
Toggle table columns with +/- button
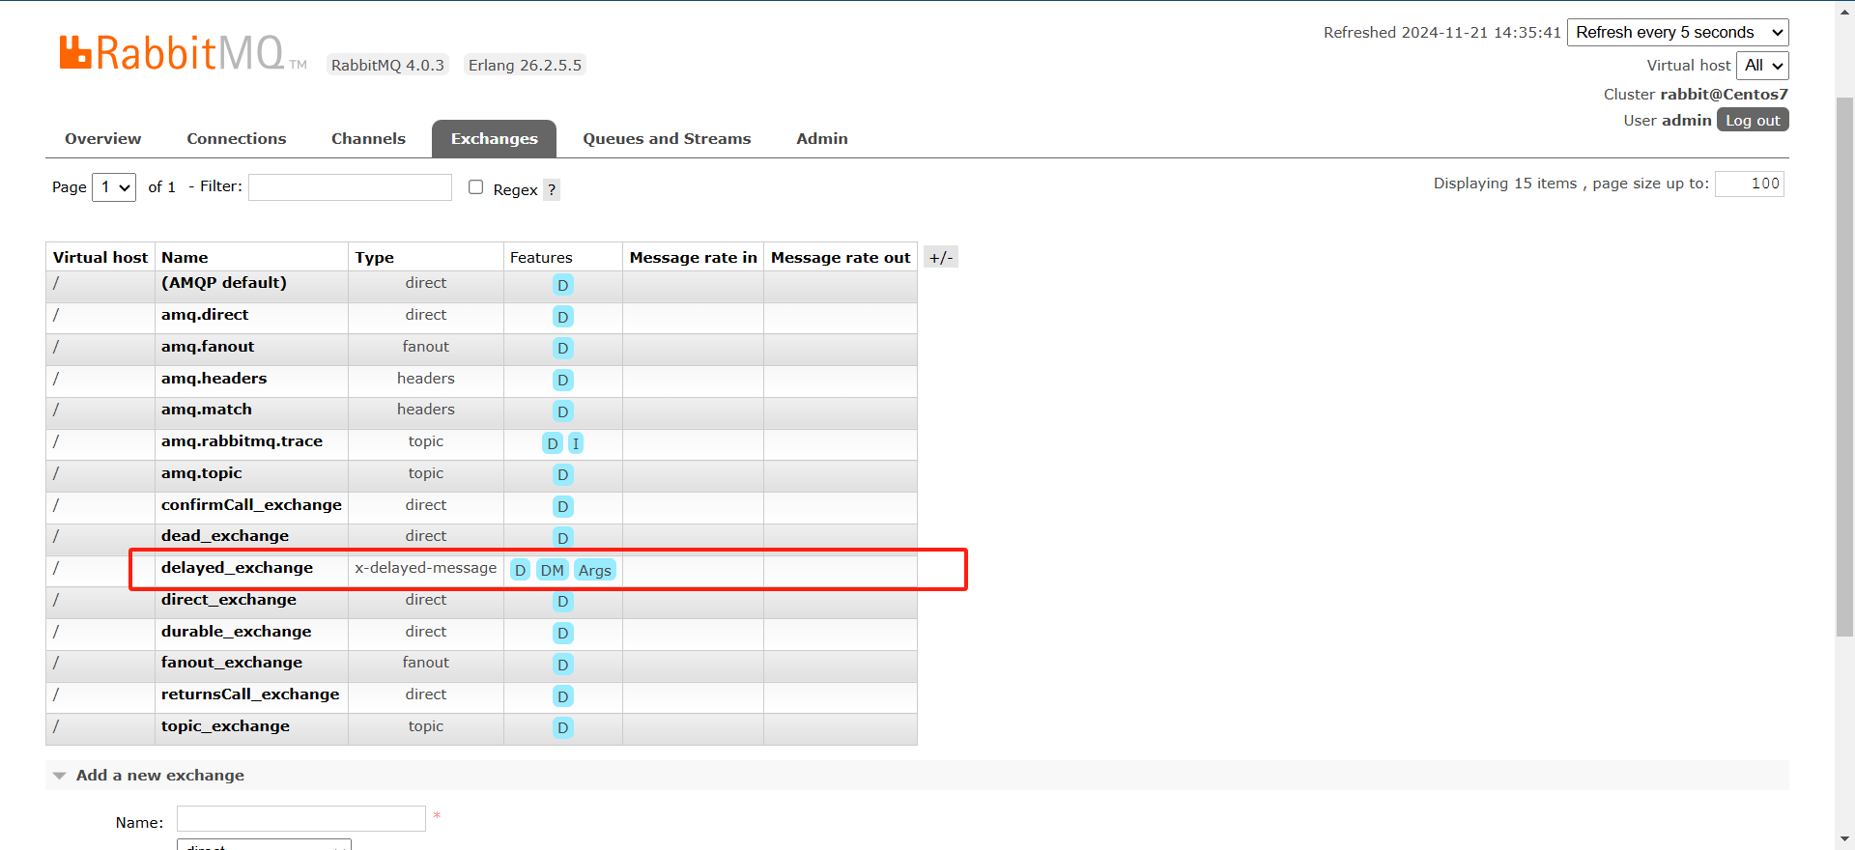point(941,257)
